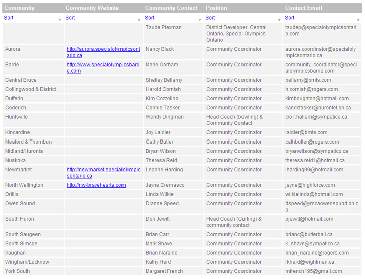Click Sort link under Community Contact header
The width and height of the screenshot is (365, 279).
[x=150, y=18]
